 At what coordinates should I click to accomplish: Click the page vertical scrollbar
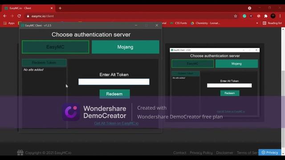283,109
